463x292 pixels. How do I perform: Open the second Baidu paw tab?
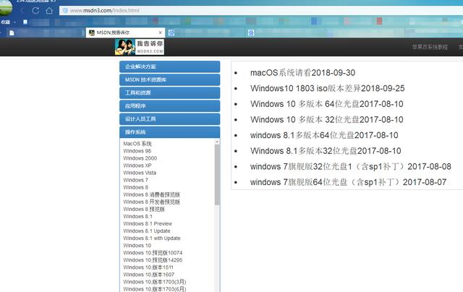click(251, 33)
